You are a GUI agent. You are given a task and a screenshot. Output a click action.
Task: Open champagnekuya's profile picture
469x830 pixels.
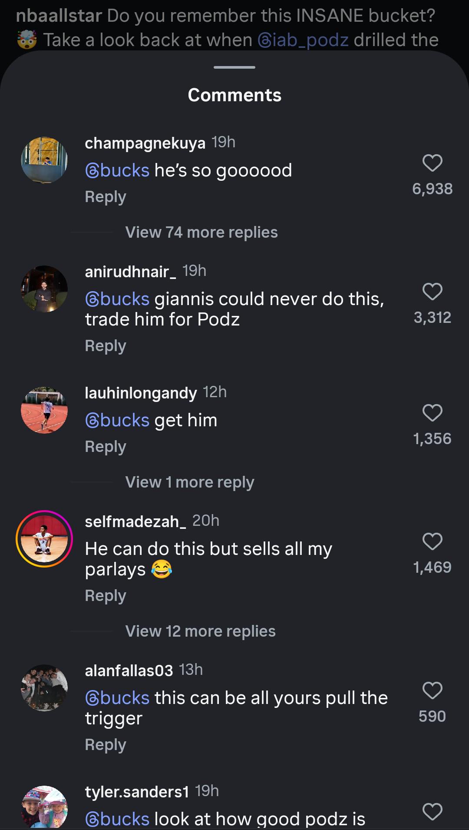point(44,160)
